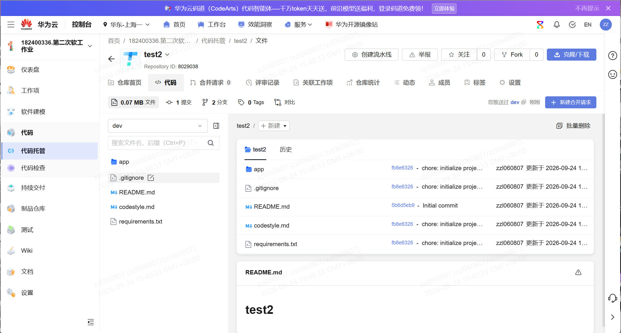The width and height of the screenshot is (621, 333).
Task: Open the smiley feedback icon
Action: (612, 75)
